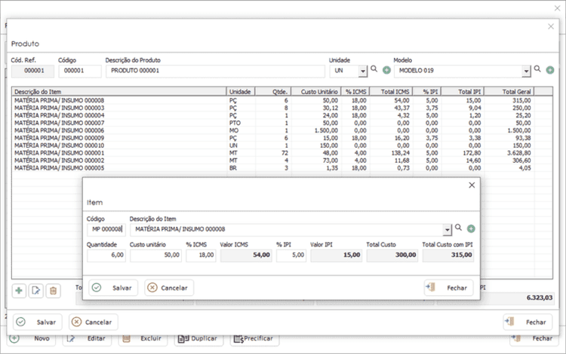Image resolution: width=566 pixels, height=354 pixels.
Task: Click the Quantidade input field
Action: tap(106, 255)
